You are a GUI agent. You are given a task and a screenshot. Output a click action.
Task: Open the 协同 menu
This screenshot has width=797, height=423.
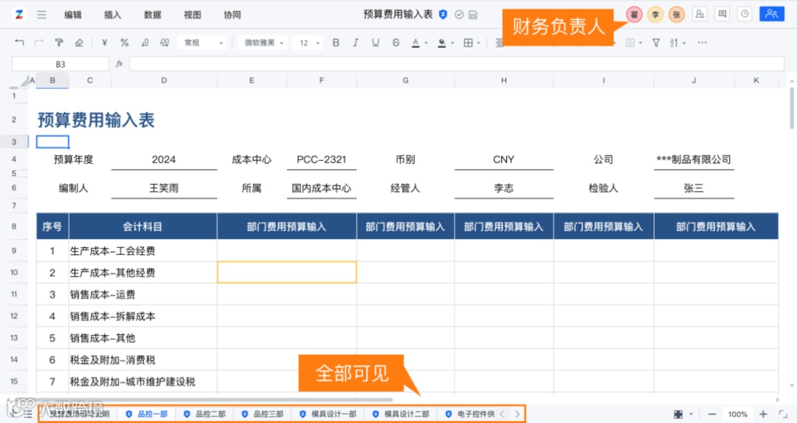coord(232,15)
